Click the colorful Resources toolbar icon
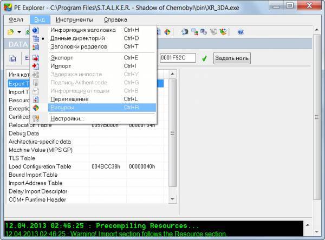 point(167,32)
